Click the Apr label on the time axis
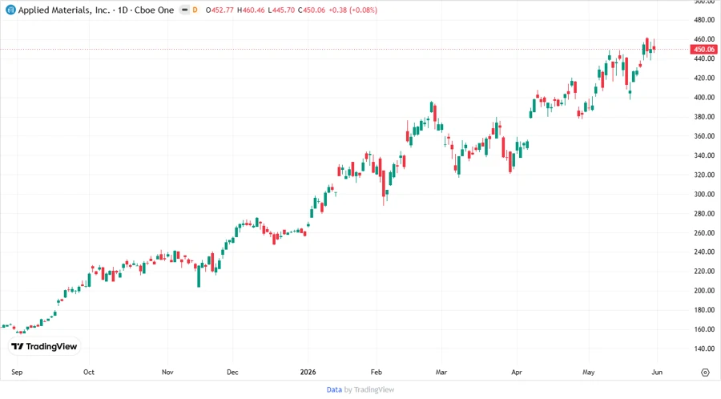This screenshot has width=721, height=399. click(517, 372)
